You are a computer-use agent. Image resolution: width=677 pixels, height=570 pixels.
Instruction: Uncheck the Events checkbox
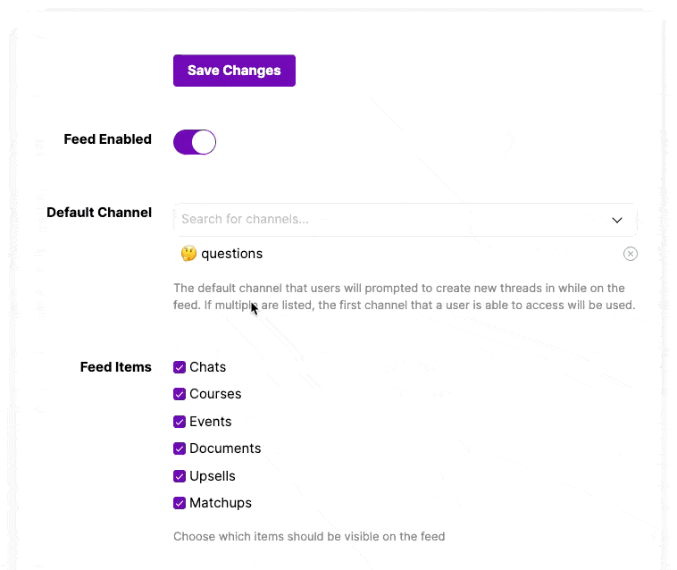coord(180,422)
